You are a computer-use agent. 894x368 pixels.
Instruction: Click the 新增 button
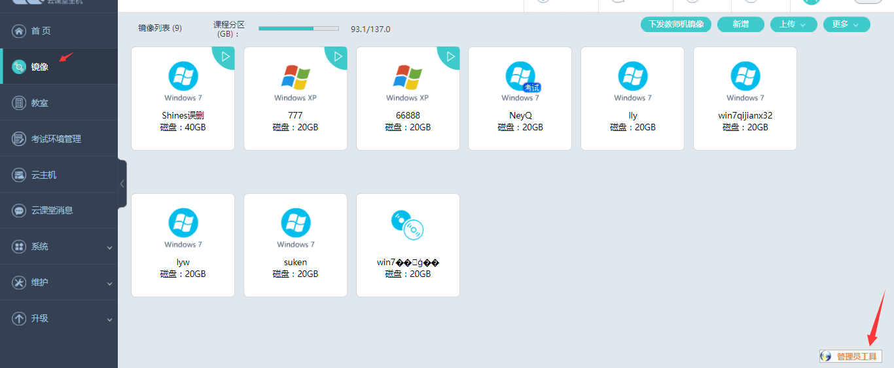[741, 24]
